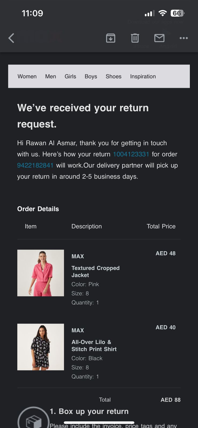Delete the email using the trash icon
The height and width of the screenshot is (428, 198).
click(x=135, y=38)
